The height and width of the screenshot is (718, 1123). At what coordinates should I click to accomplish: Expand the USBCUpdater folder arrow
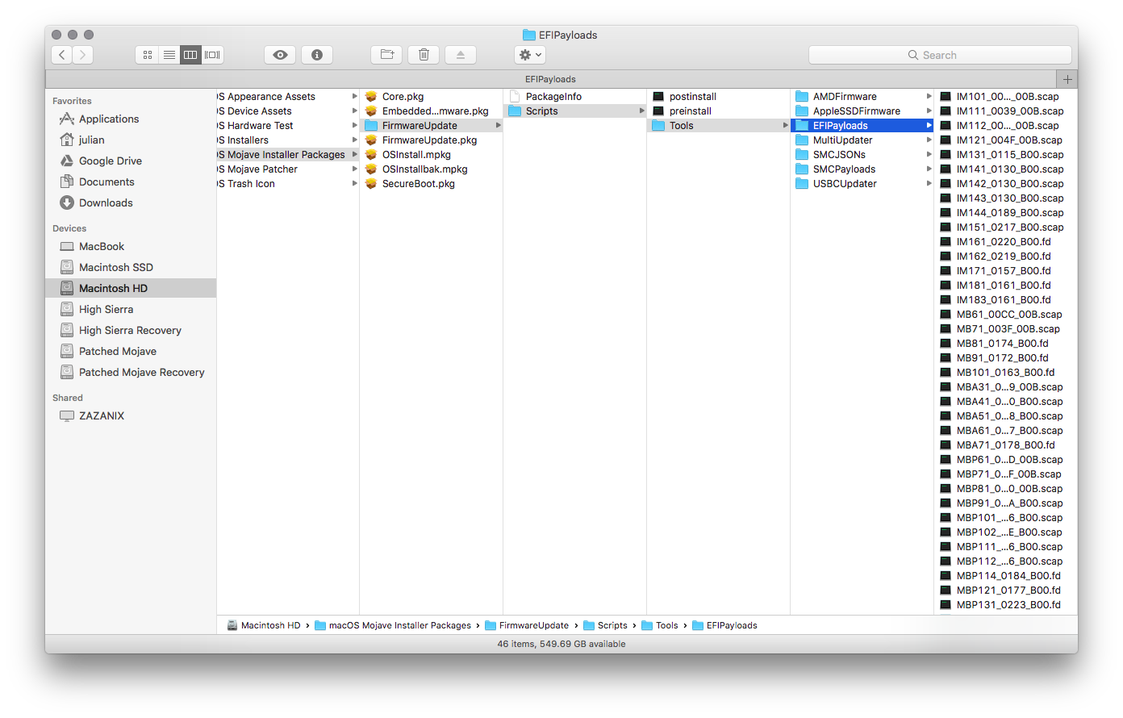tap(929, 183)
